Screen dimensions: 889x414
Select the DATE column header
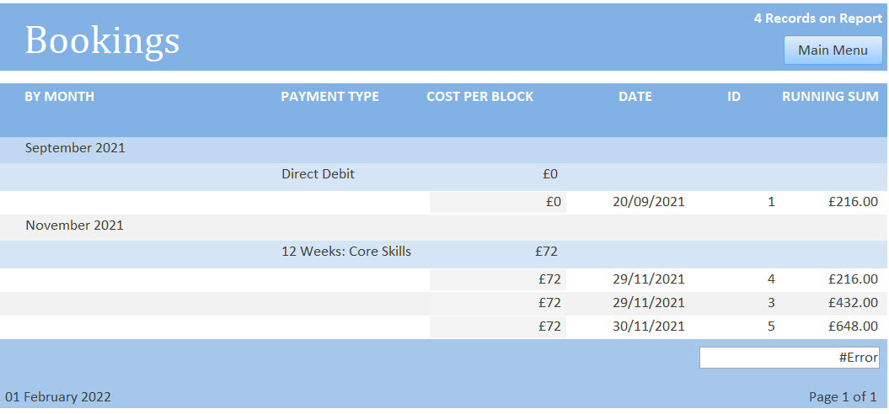click(x=635, y=96)
